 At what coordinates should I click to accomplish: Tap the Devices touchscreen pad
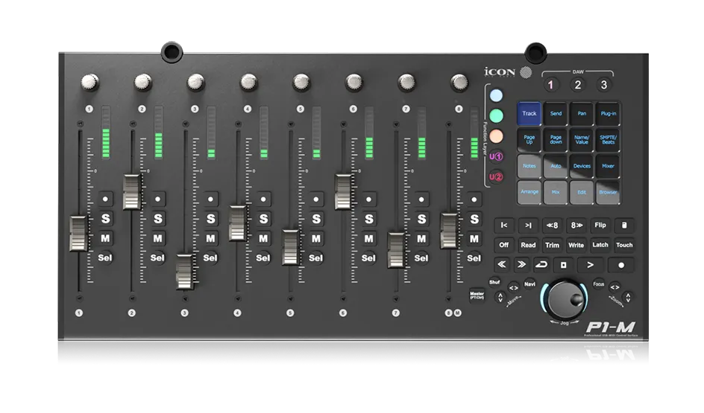click(582, 166)
